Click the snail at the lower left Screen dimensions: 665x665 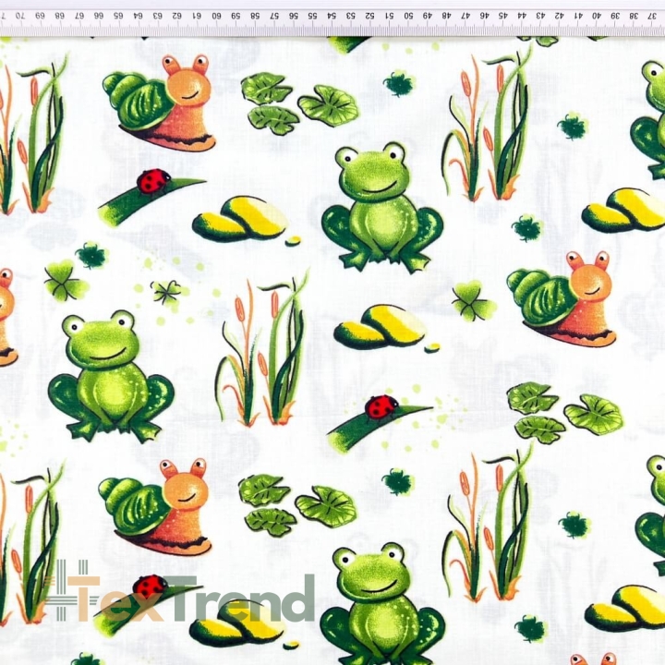[155, 507]
